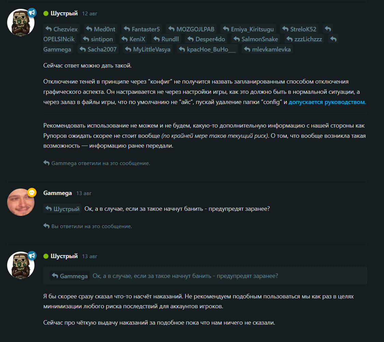Click the skull badge on Gammega's avatar
The image size is (384, 342).
click(x=32, y=193)
